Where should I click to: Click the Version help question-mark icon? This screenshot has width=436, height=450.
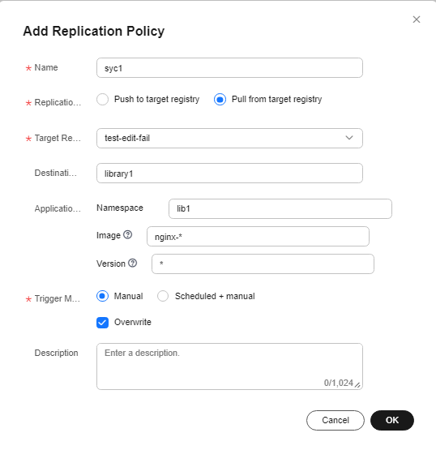(133, 263)
